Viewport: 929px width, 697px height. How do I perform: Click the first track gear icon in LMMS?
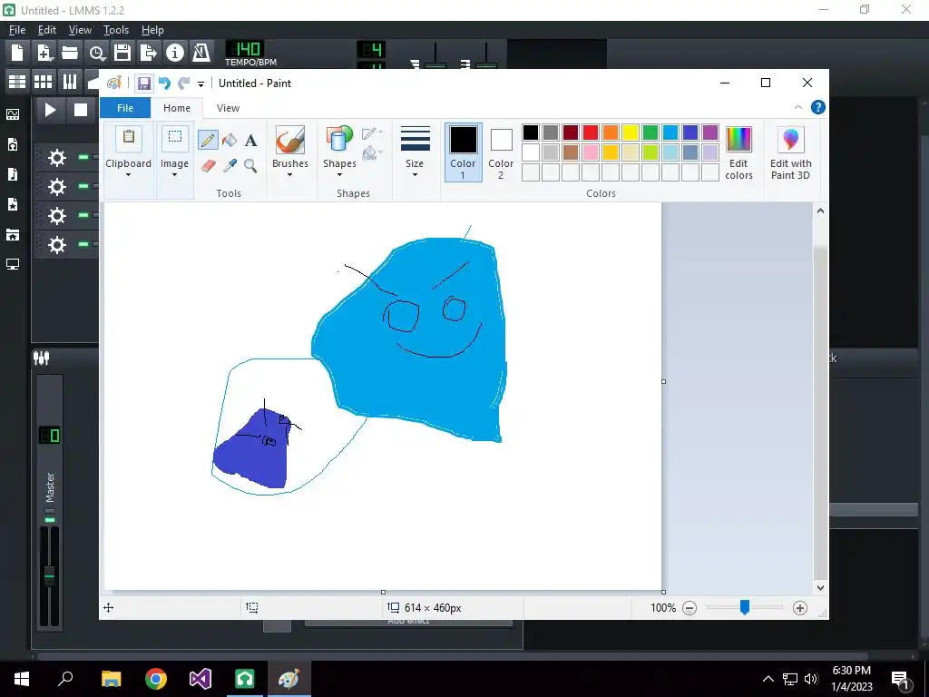(57, 158)
